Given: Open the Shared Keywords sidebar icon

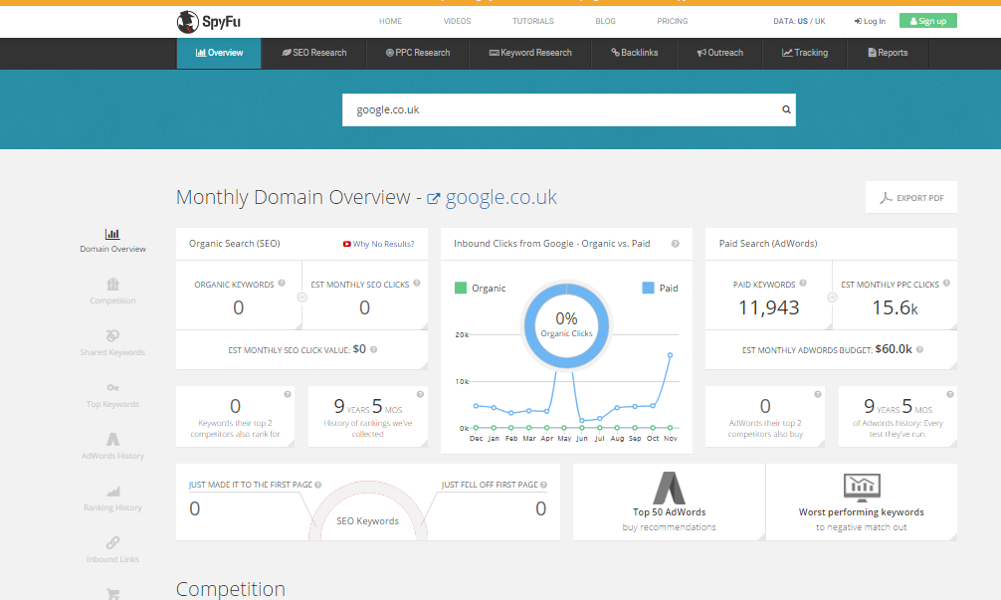Looking at the screenshot, I should coord(112,335).
